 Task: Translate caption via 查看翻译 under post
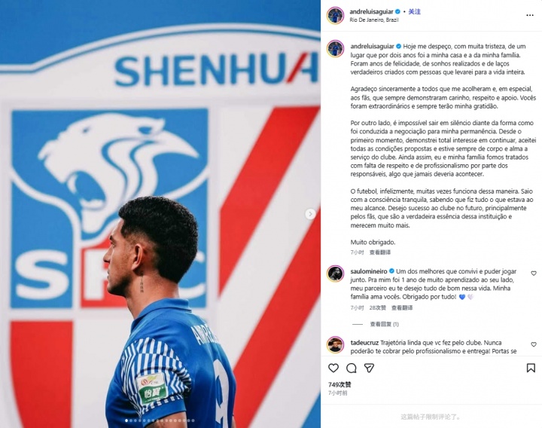380,252
